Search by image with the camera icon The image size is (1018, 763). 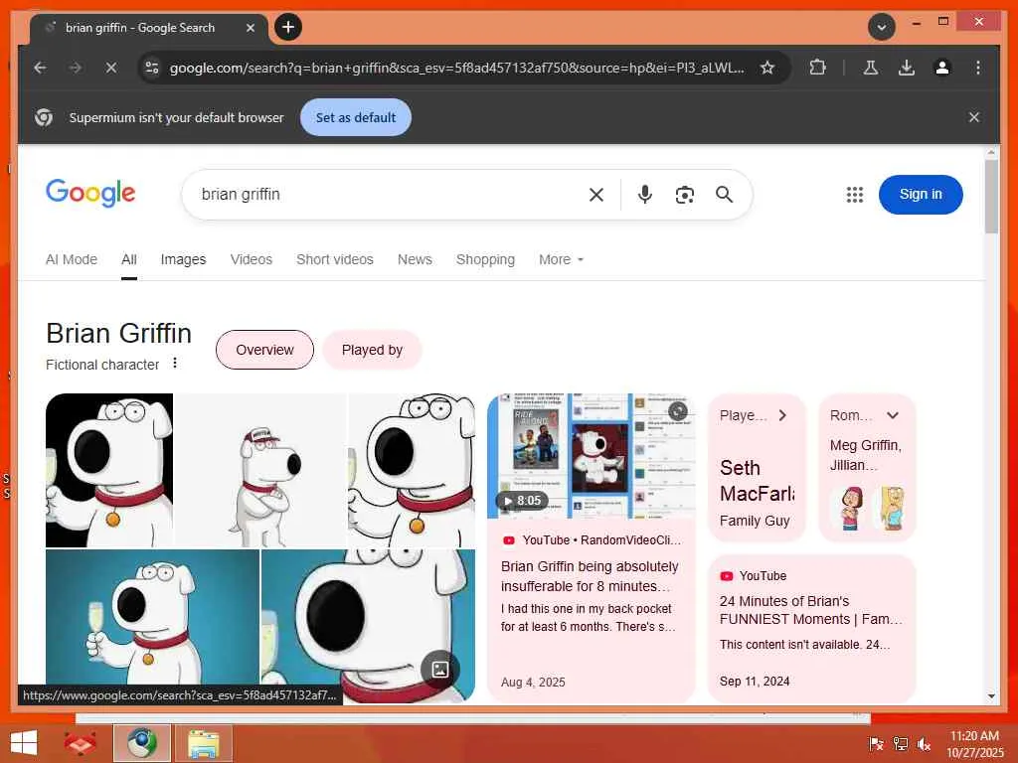click(684, 195)
